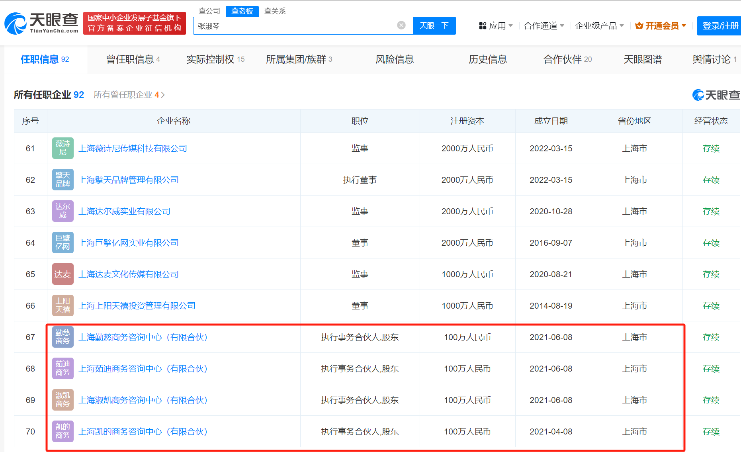Click the 上阳天禧 company logo
741x452 pixels.
[x=63, y=305]
